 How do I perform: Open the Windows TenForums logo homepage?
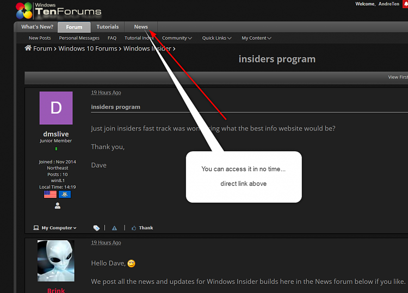[59, 11]
